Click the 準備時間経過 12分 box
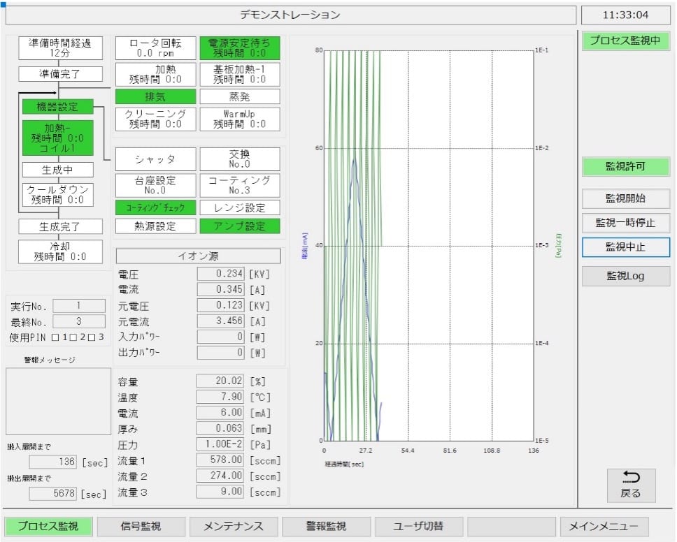 [60, 48]
